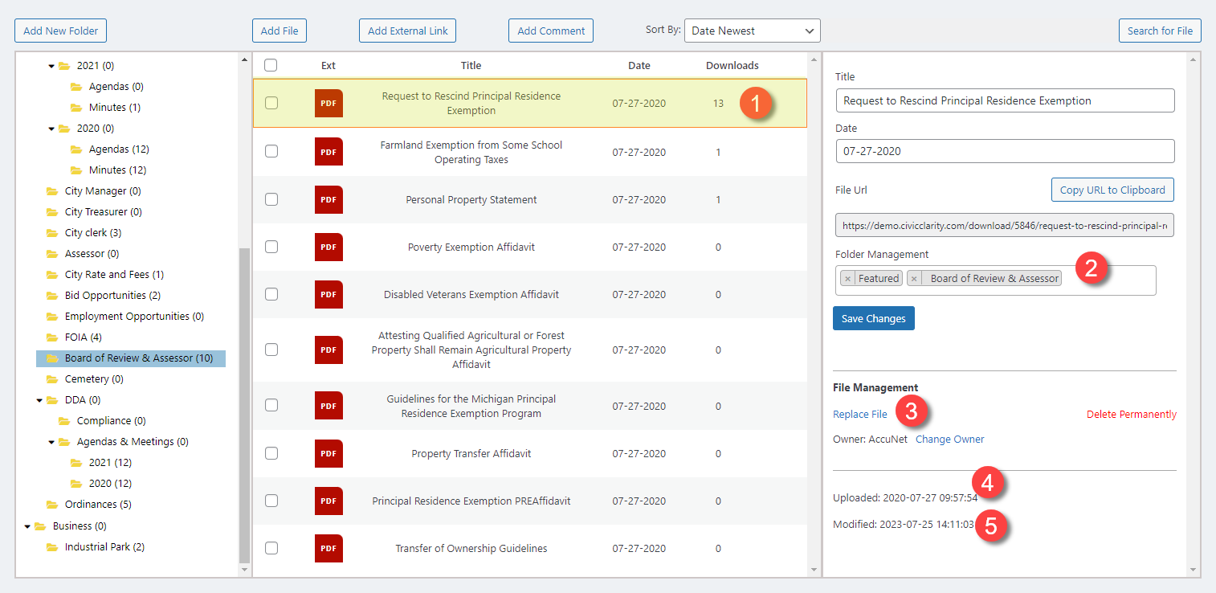Open Industrial Park (2) folder
Screen dimensions: 1216x593
105,547
